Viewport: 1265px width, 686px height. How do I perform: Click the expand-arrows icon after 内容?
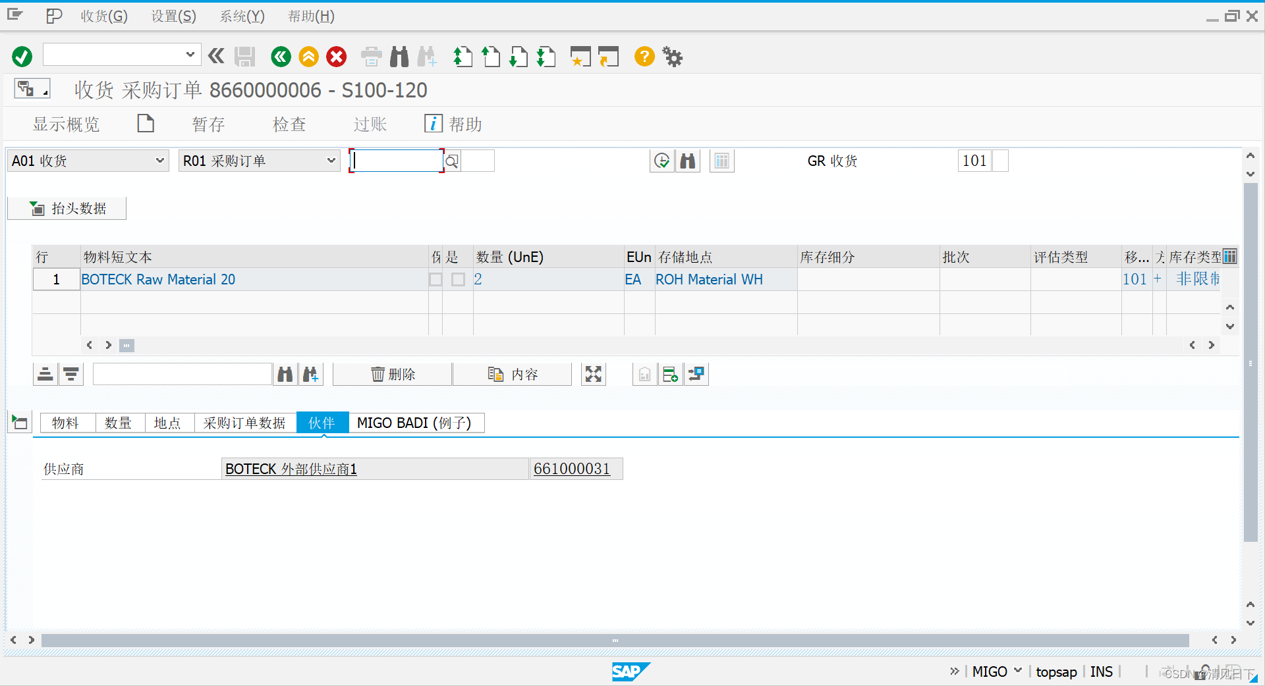point(594,375)
